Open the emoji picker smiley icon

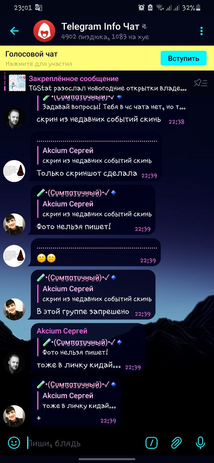pyautogui.click(x=14, y=442)
